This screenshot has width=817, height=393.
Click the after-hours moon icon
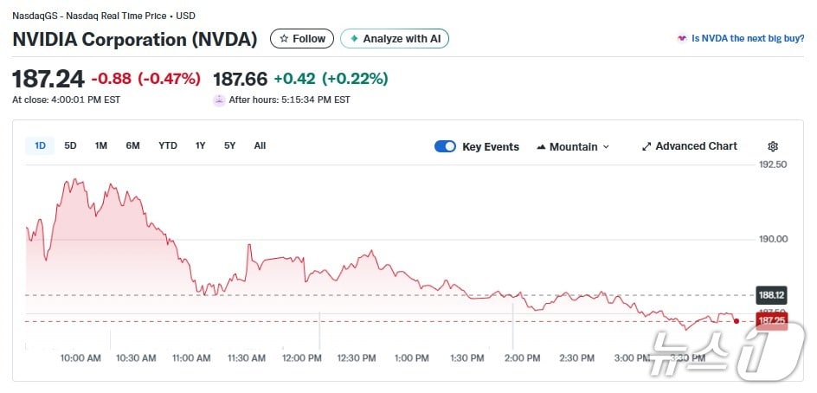219,100
